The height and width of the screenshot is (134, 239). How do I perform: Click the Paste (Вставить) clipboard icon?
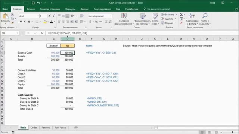(6, 16)
